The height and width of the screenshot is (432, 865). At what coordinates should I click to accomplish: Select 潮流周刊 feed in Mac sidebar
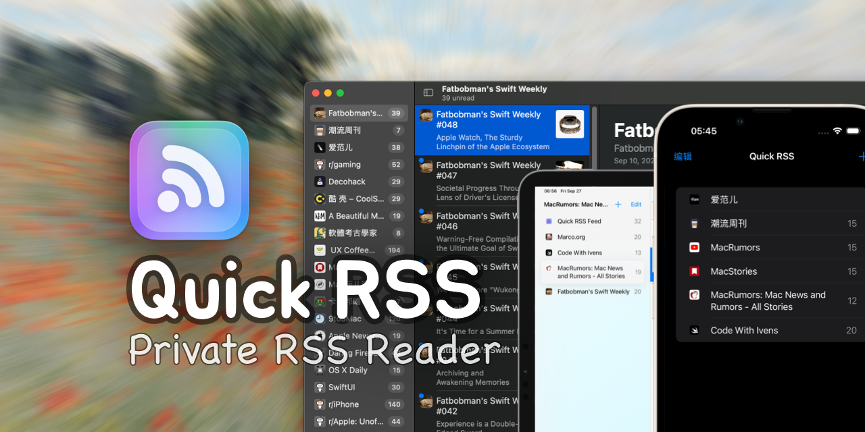click(x=359, y=130)
